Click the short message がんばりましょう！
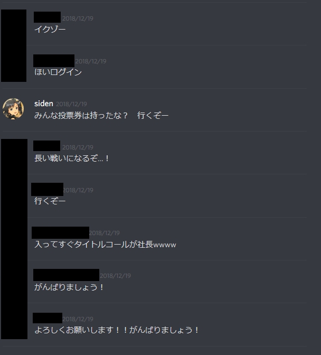Screen dimensions: 321x355 (69, 287)
